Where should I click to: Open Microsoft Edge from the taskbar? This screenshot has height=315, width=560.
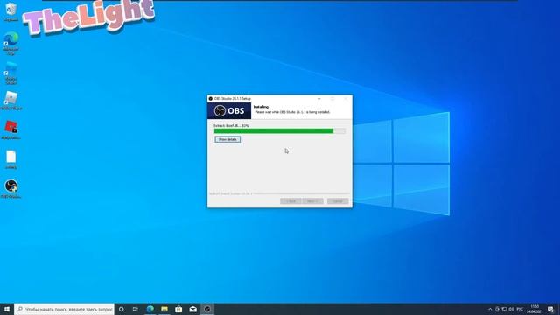150,309
